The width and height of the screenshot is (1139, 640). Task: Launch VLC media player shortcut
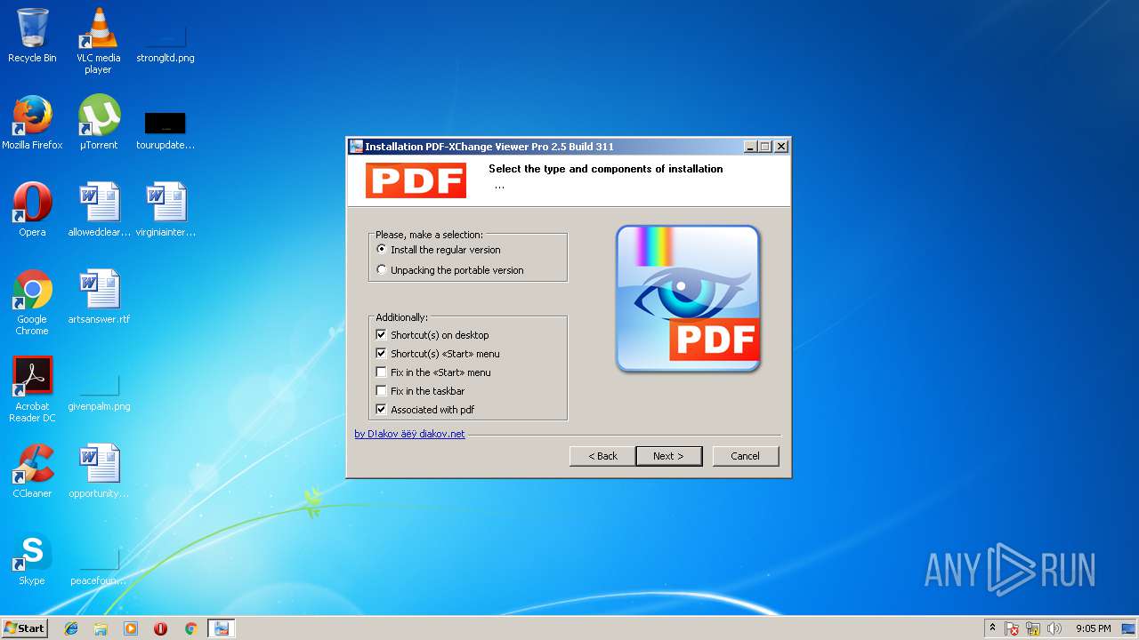[x=98, y=41]
